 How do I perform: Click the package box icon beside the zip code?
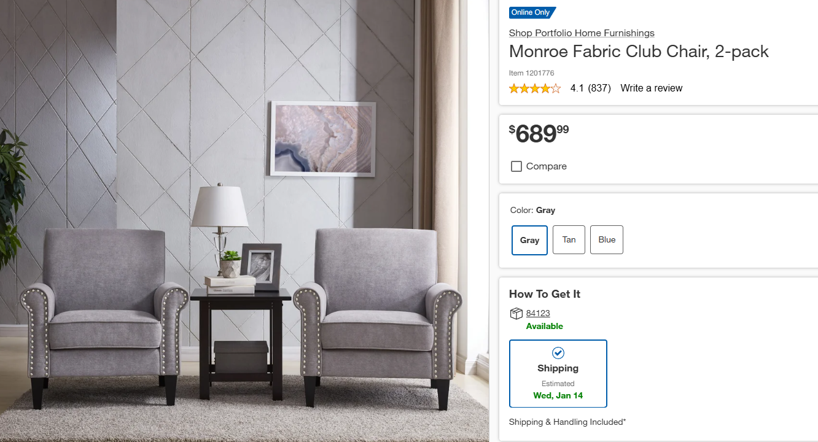[x=516, y=314]
